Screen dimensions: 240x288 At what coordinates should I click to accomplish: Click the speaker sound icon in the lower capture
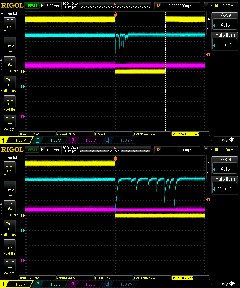pos(232,284)
